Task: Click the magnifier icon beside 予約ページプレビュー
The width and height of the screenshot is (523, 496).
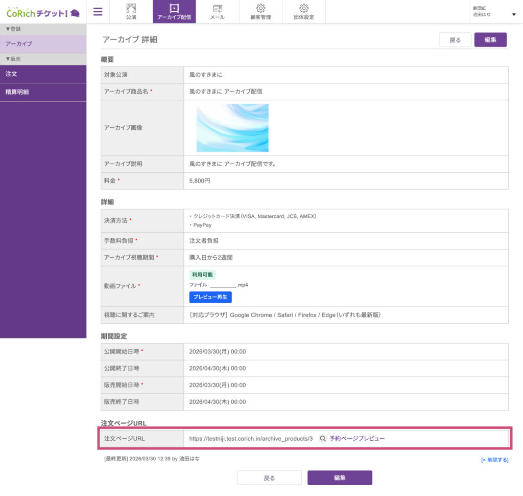Action: point(322,439)
